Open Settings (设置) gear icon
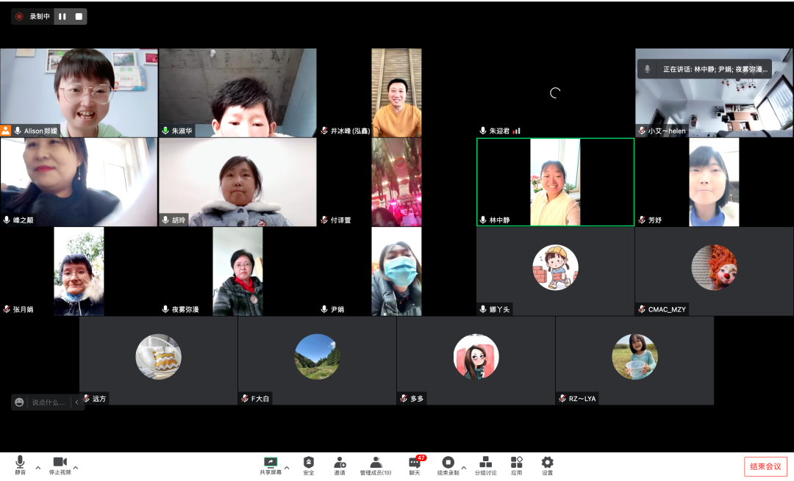Image resolution: width=794 pixels, height=481 pixels. pos(547,463)
